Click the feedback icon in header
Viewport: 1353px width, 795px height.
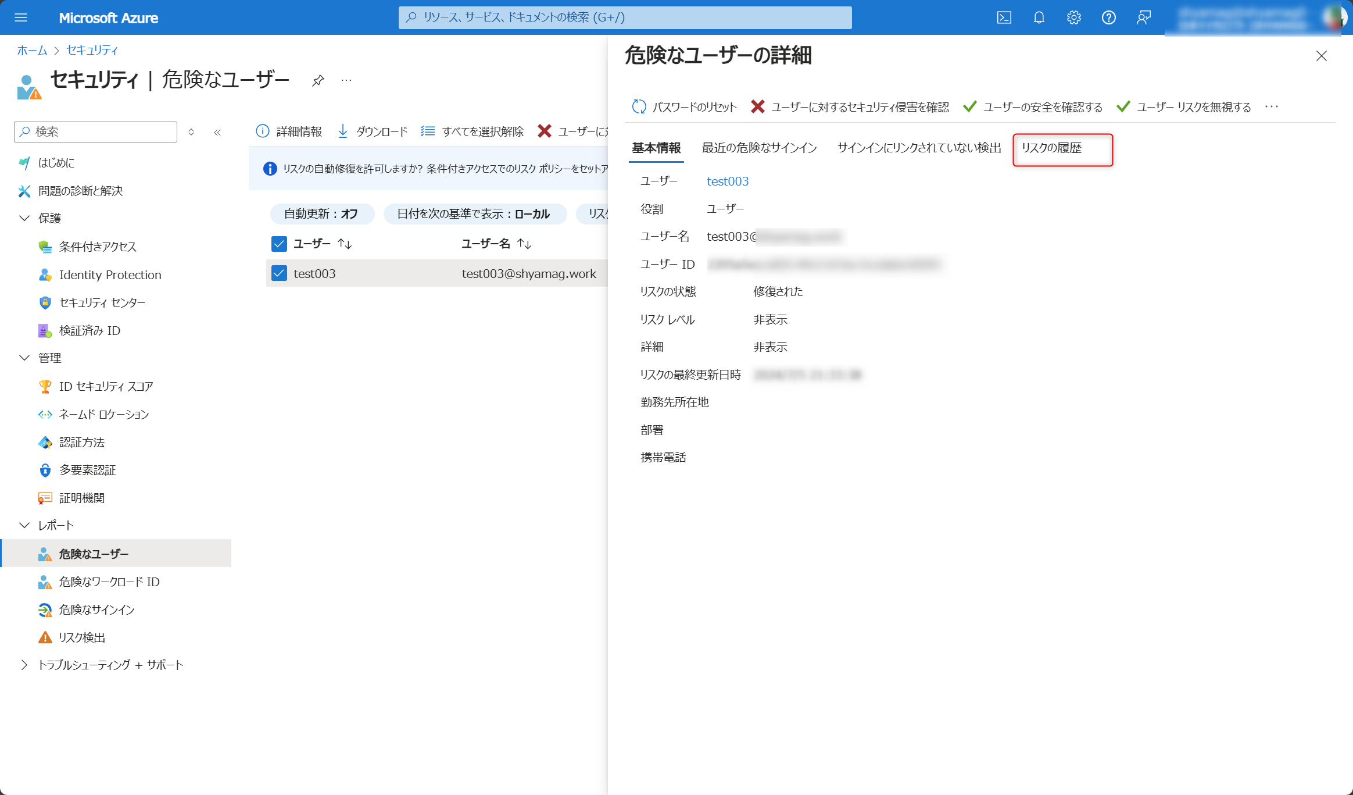1143,17
